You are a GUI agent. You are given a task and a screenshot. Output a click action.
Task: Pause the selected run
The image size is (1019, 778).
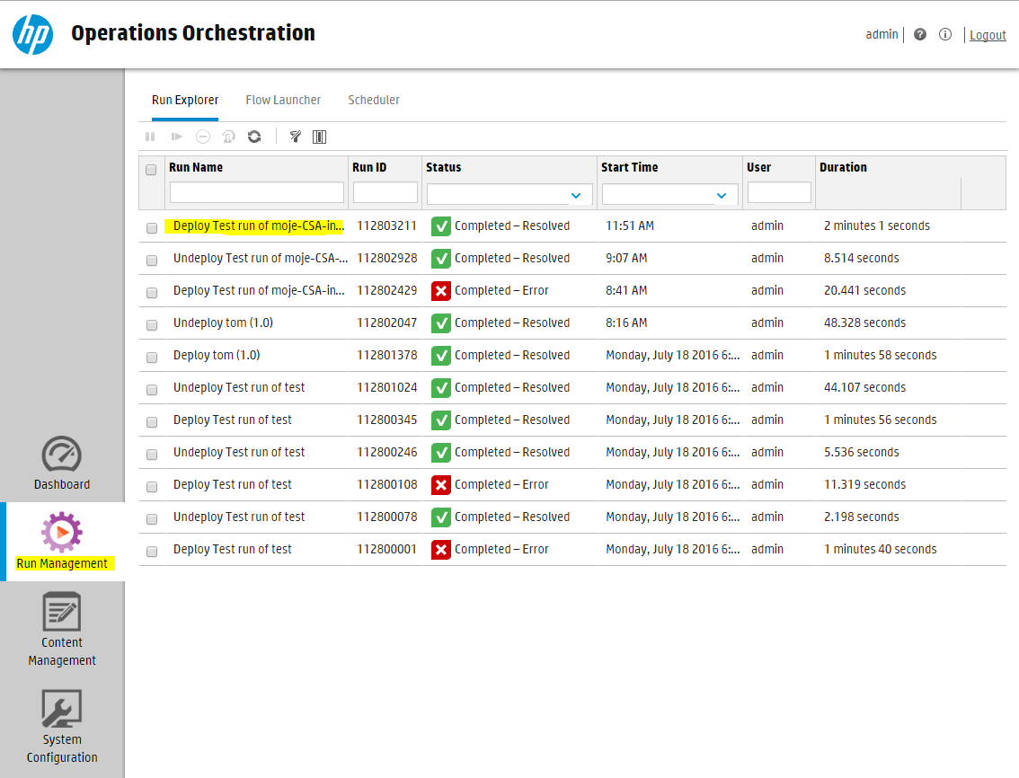[150, 137]
